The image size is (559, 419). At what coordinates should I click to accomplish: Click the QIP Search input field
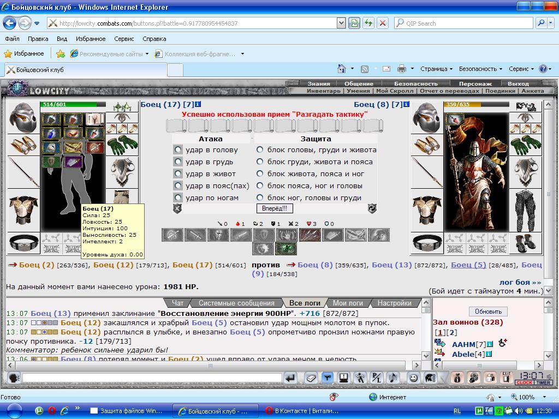tap(463, 23)
